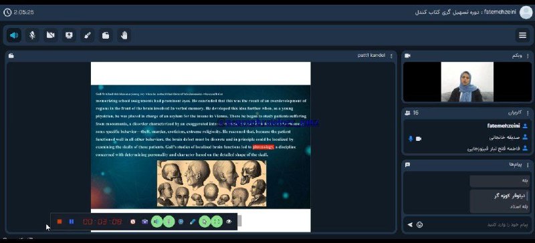Pause the screen recording
Image resolution: width=535 pixels, height=243 pixels.
tap(72, 222)
